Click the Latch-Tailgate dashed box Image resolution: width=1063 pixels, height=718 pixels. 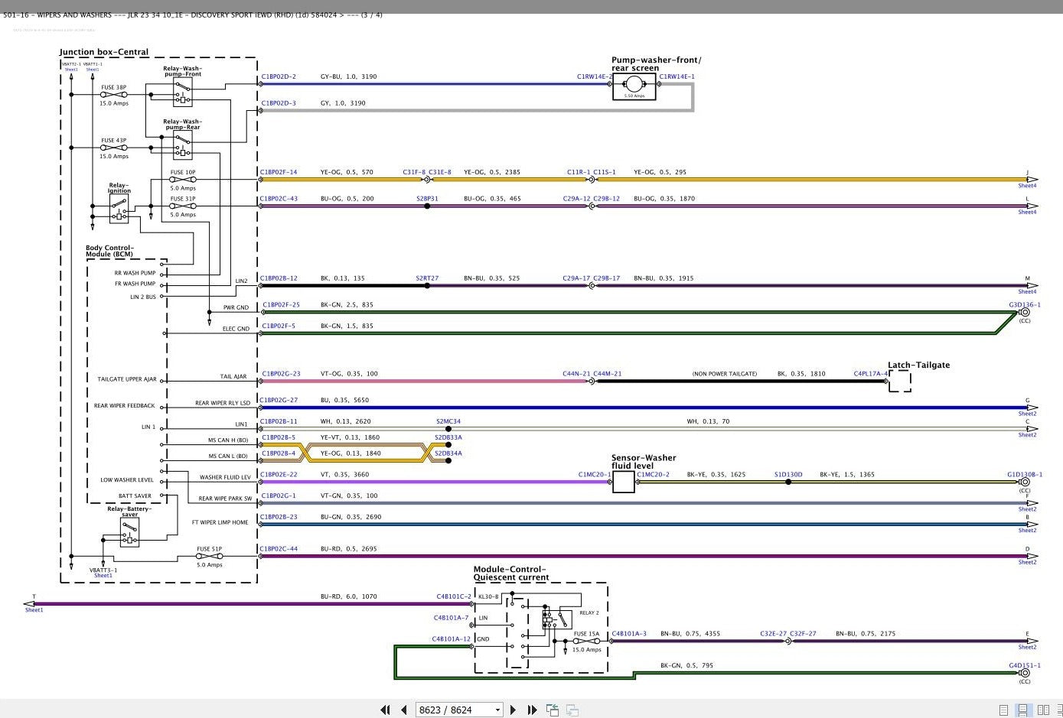pos(900,381)
